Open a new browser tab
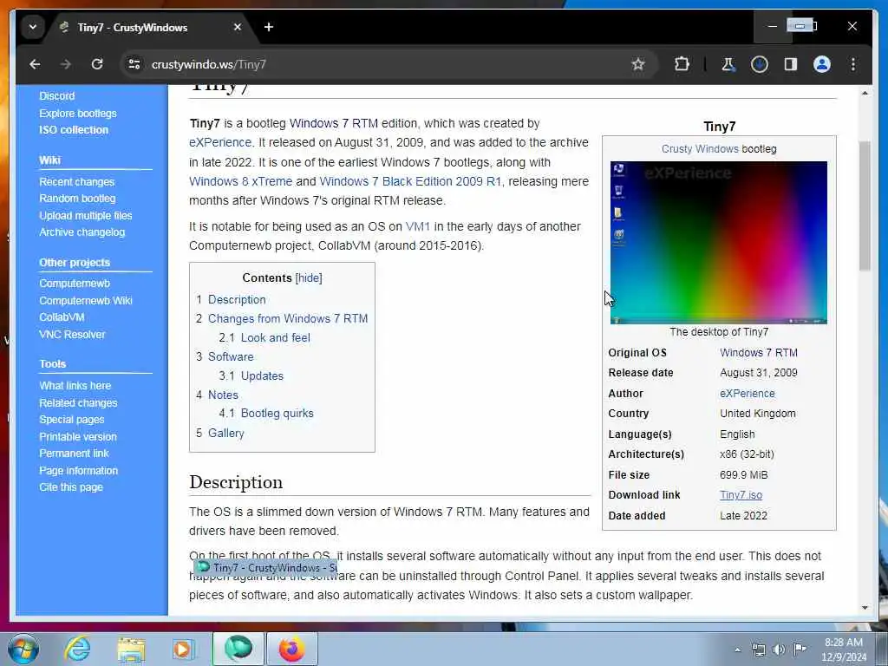Image resolution: width=888 pixels, height=666 pixels. click(x=269, y=27)
